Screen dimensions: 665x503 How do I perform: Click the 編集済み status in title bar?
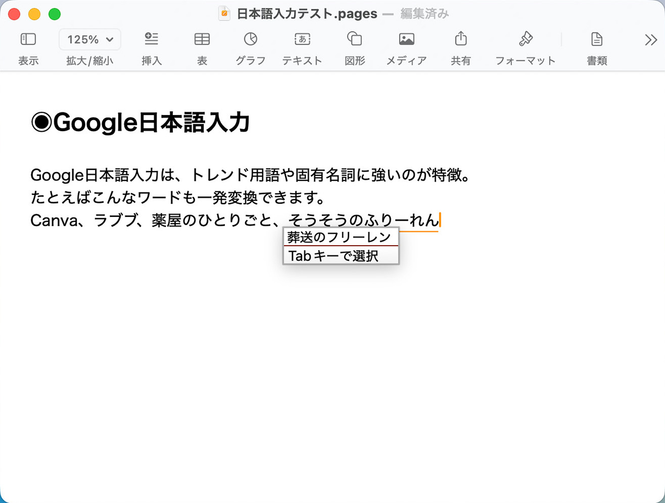click(425, 14)
